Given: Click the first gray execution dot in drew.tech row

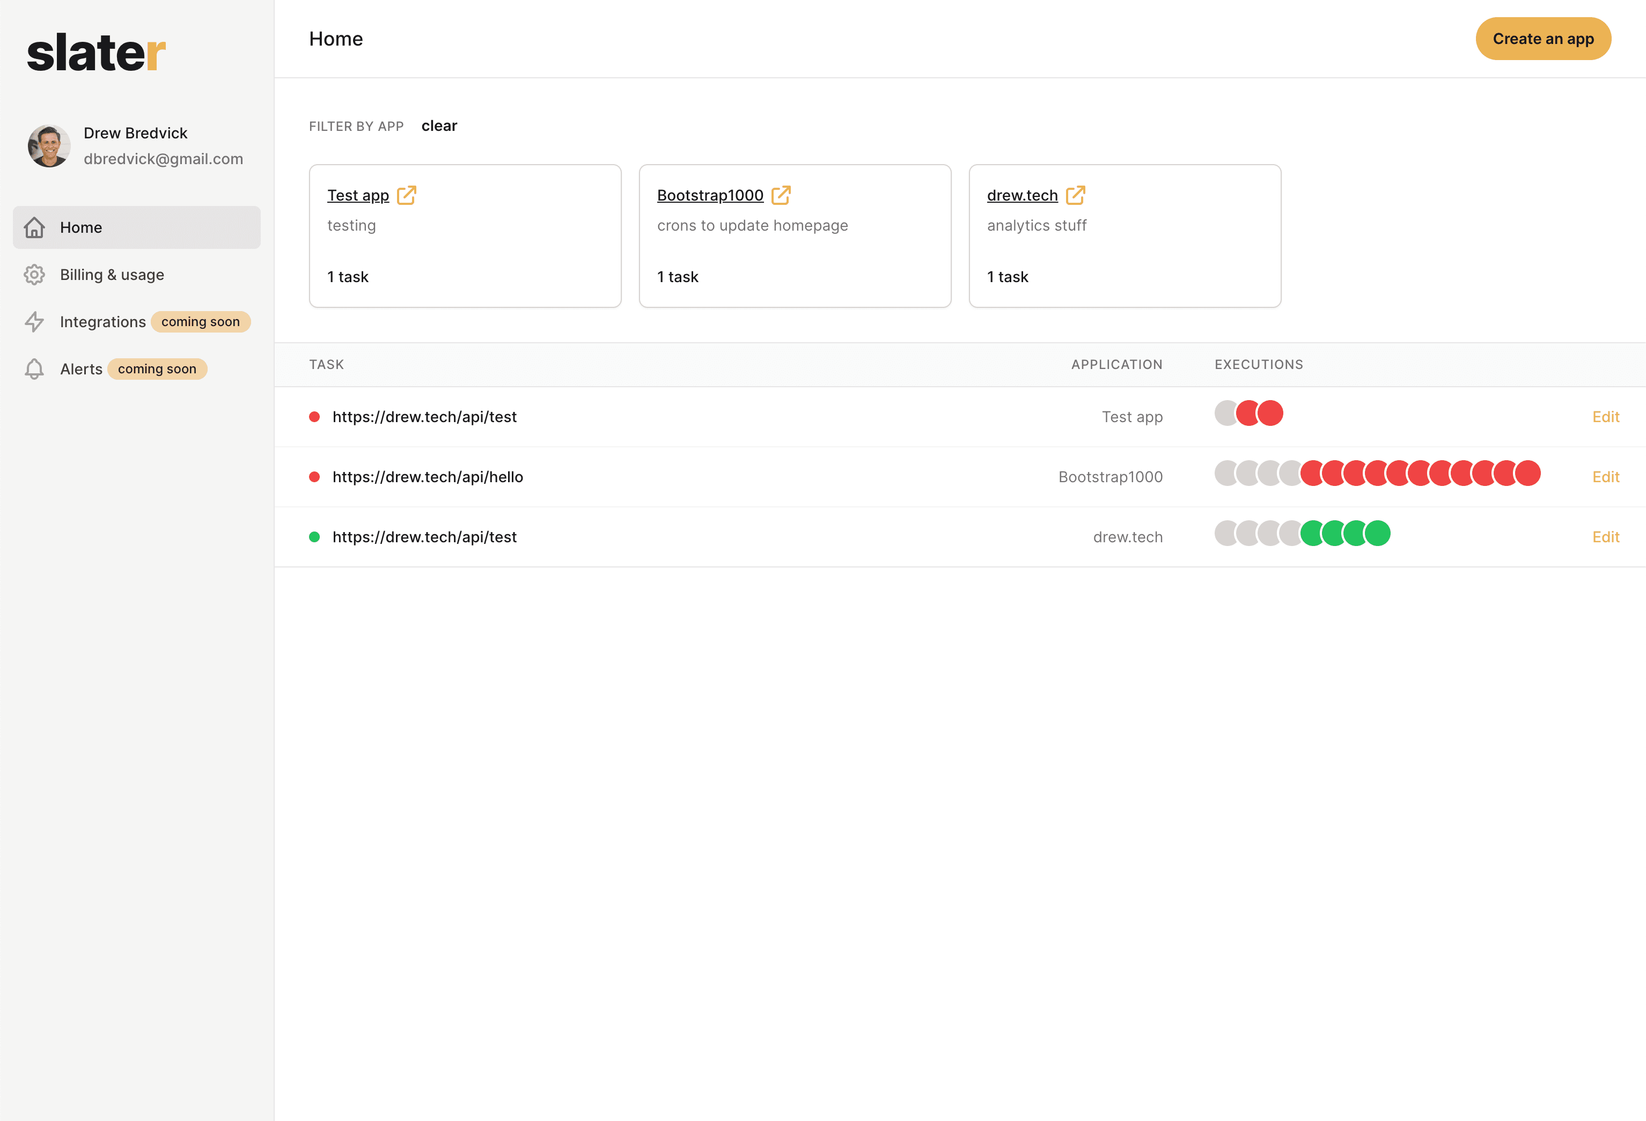Looking at the screenshot, I should [1225, 533].
